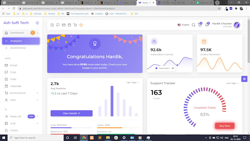Open the Chrome extensions puzzle icon
Viewport: 250px width, 141px height.
236,8
